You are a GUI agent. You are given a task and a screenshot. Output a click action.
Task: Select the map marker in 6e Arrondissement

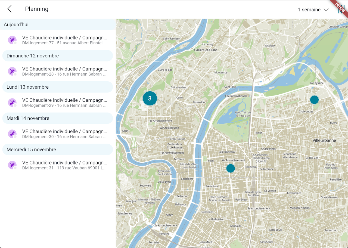[231, 168]
